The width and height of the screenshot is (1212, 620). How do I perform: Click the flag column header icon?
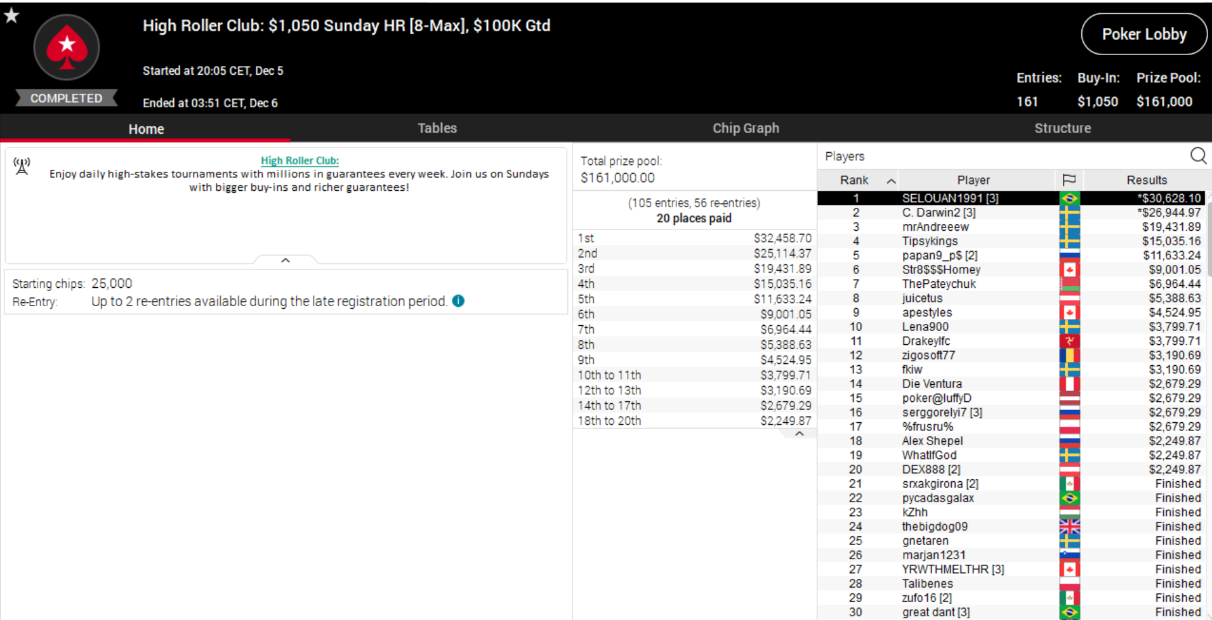tap(1069, 180)
